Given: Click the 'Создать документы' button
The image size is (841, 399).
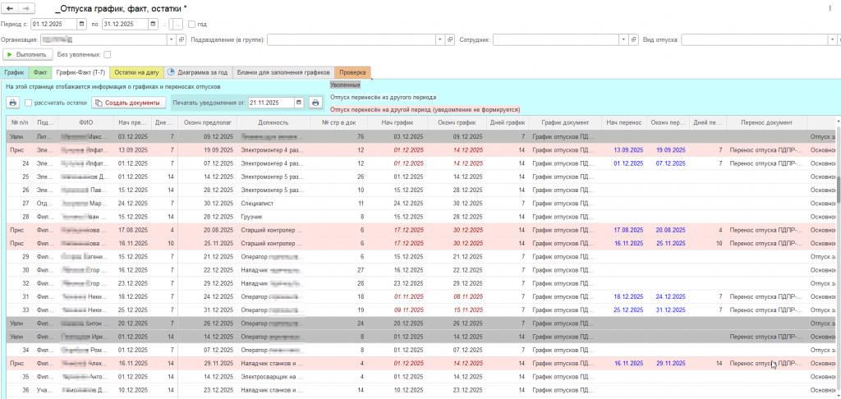Looking at the screenshot, I should click(x=128, y=103).
